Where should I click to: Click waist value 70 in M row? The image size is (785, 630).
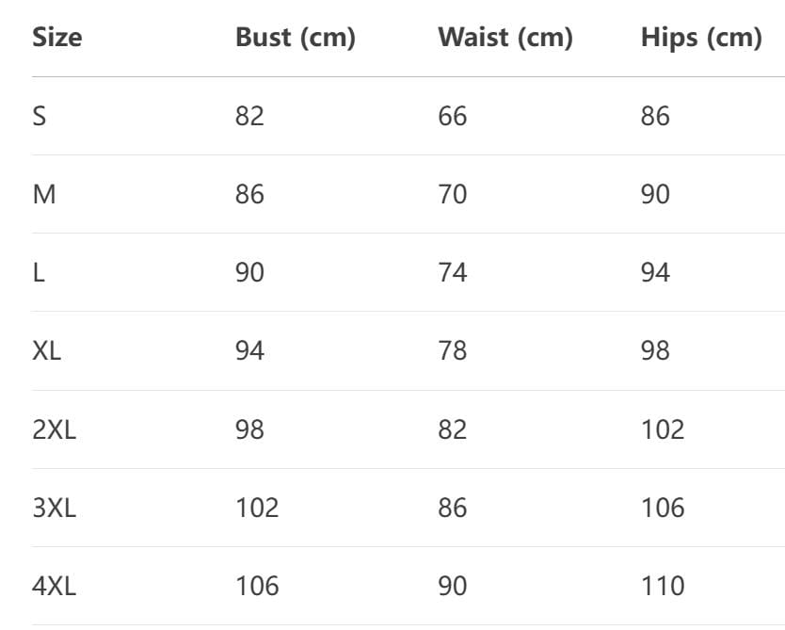[x=453, y=194]
